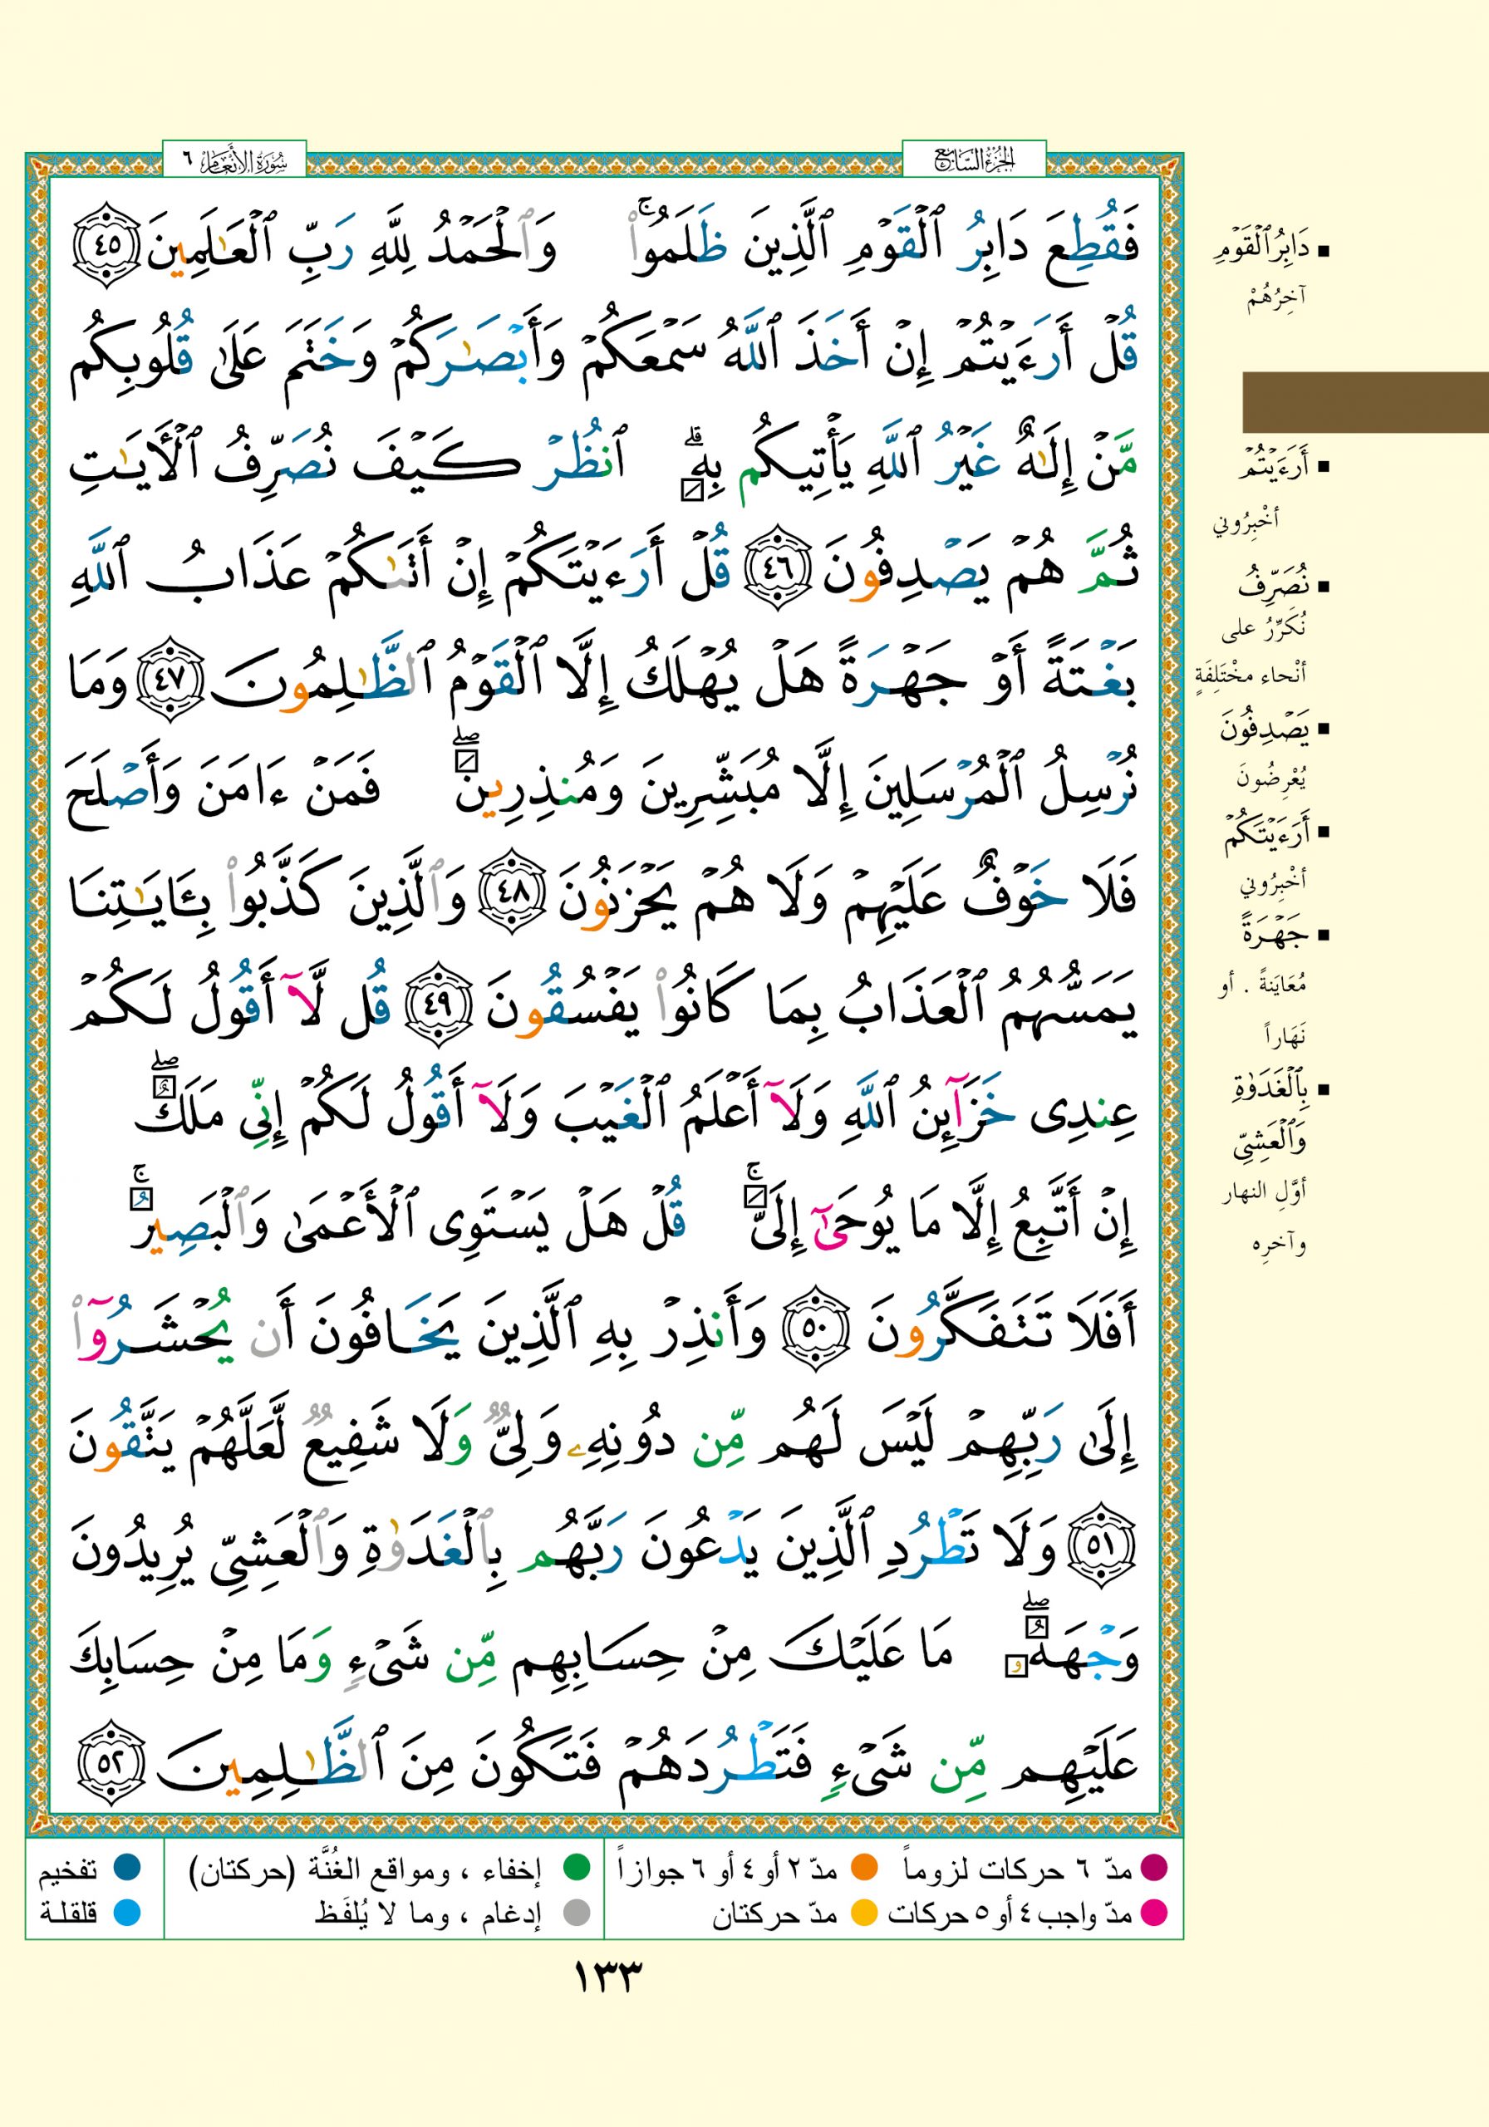
Task: Click the yellow مدّ حركتان legend dot
Action: click(863, 1912)
